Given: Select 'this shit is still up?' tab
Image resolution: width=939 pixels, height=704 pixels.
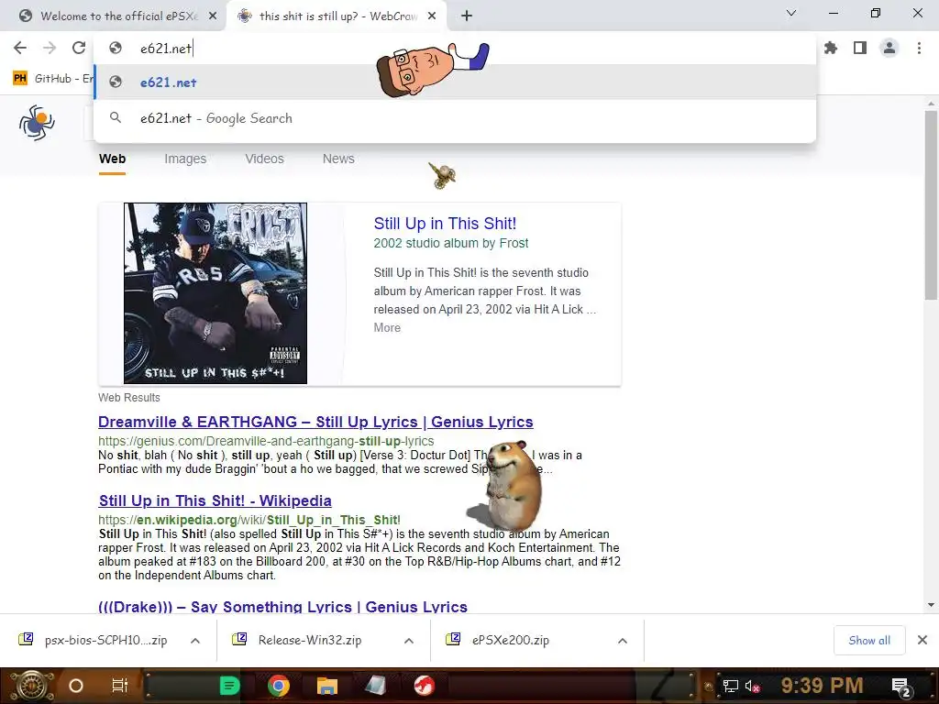Looking at the screenshot, I should pos(336,16).
